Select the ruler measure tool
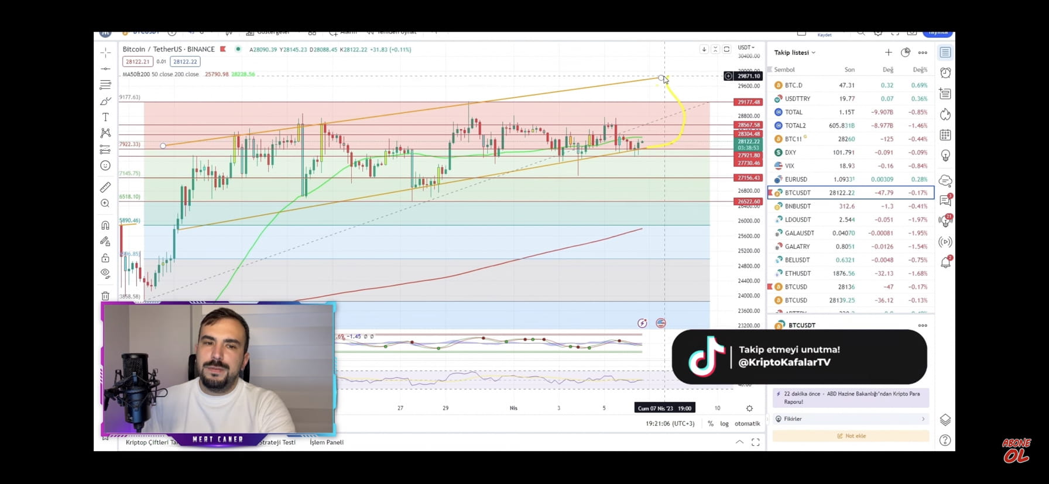This screenshot has width=1049, height=484. [105, 188]
